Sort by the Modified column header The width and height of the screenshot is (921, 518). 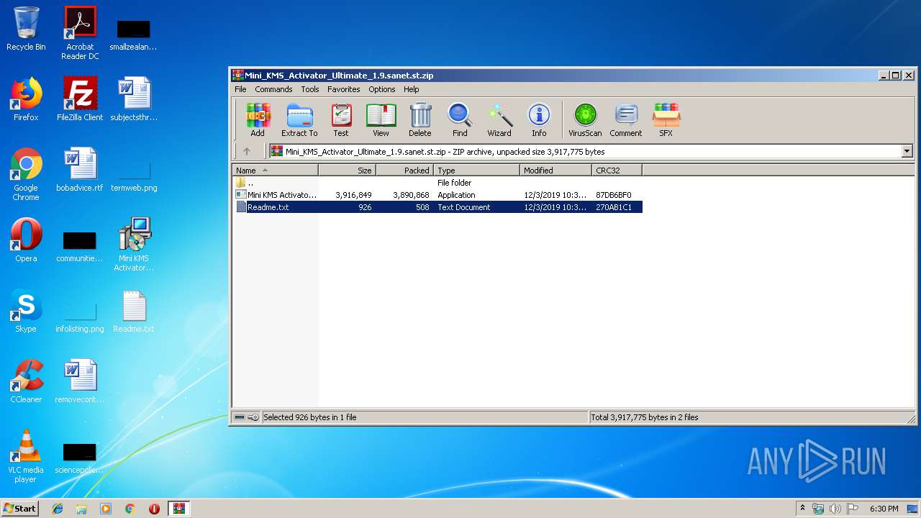click(555, 171)
